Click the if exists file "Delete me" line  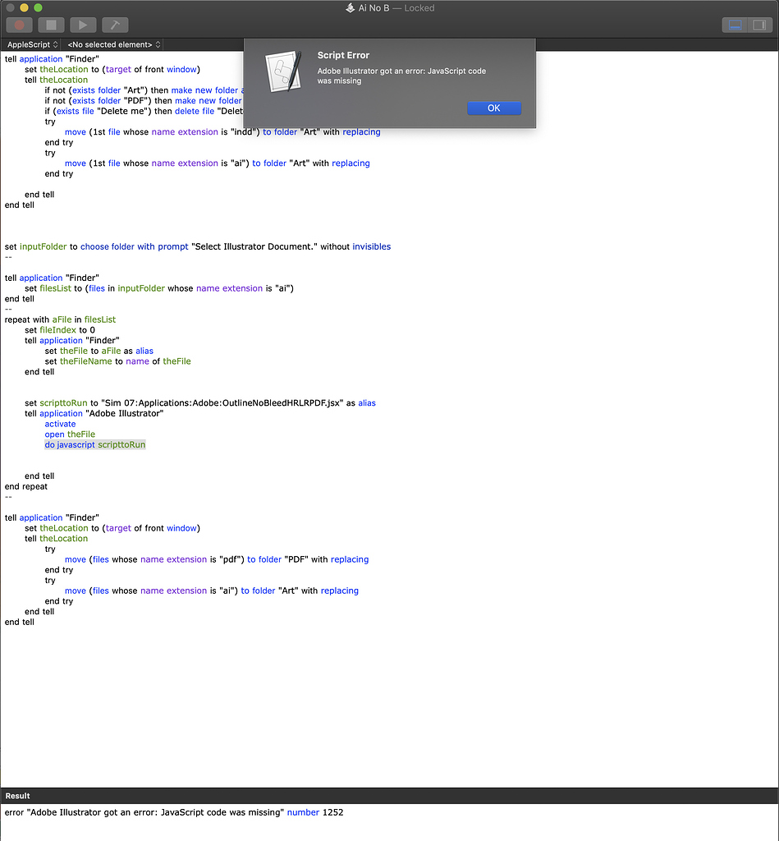point(144,111)
